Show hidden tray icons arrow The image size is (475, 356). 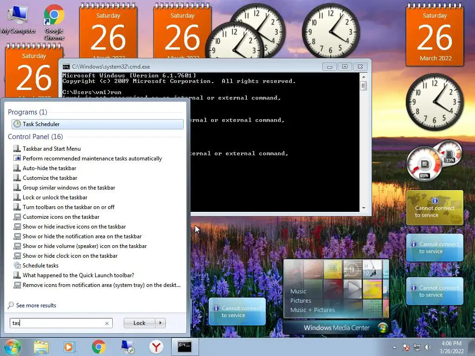394,347
